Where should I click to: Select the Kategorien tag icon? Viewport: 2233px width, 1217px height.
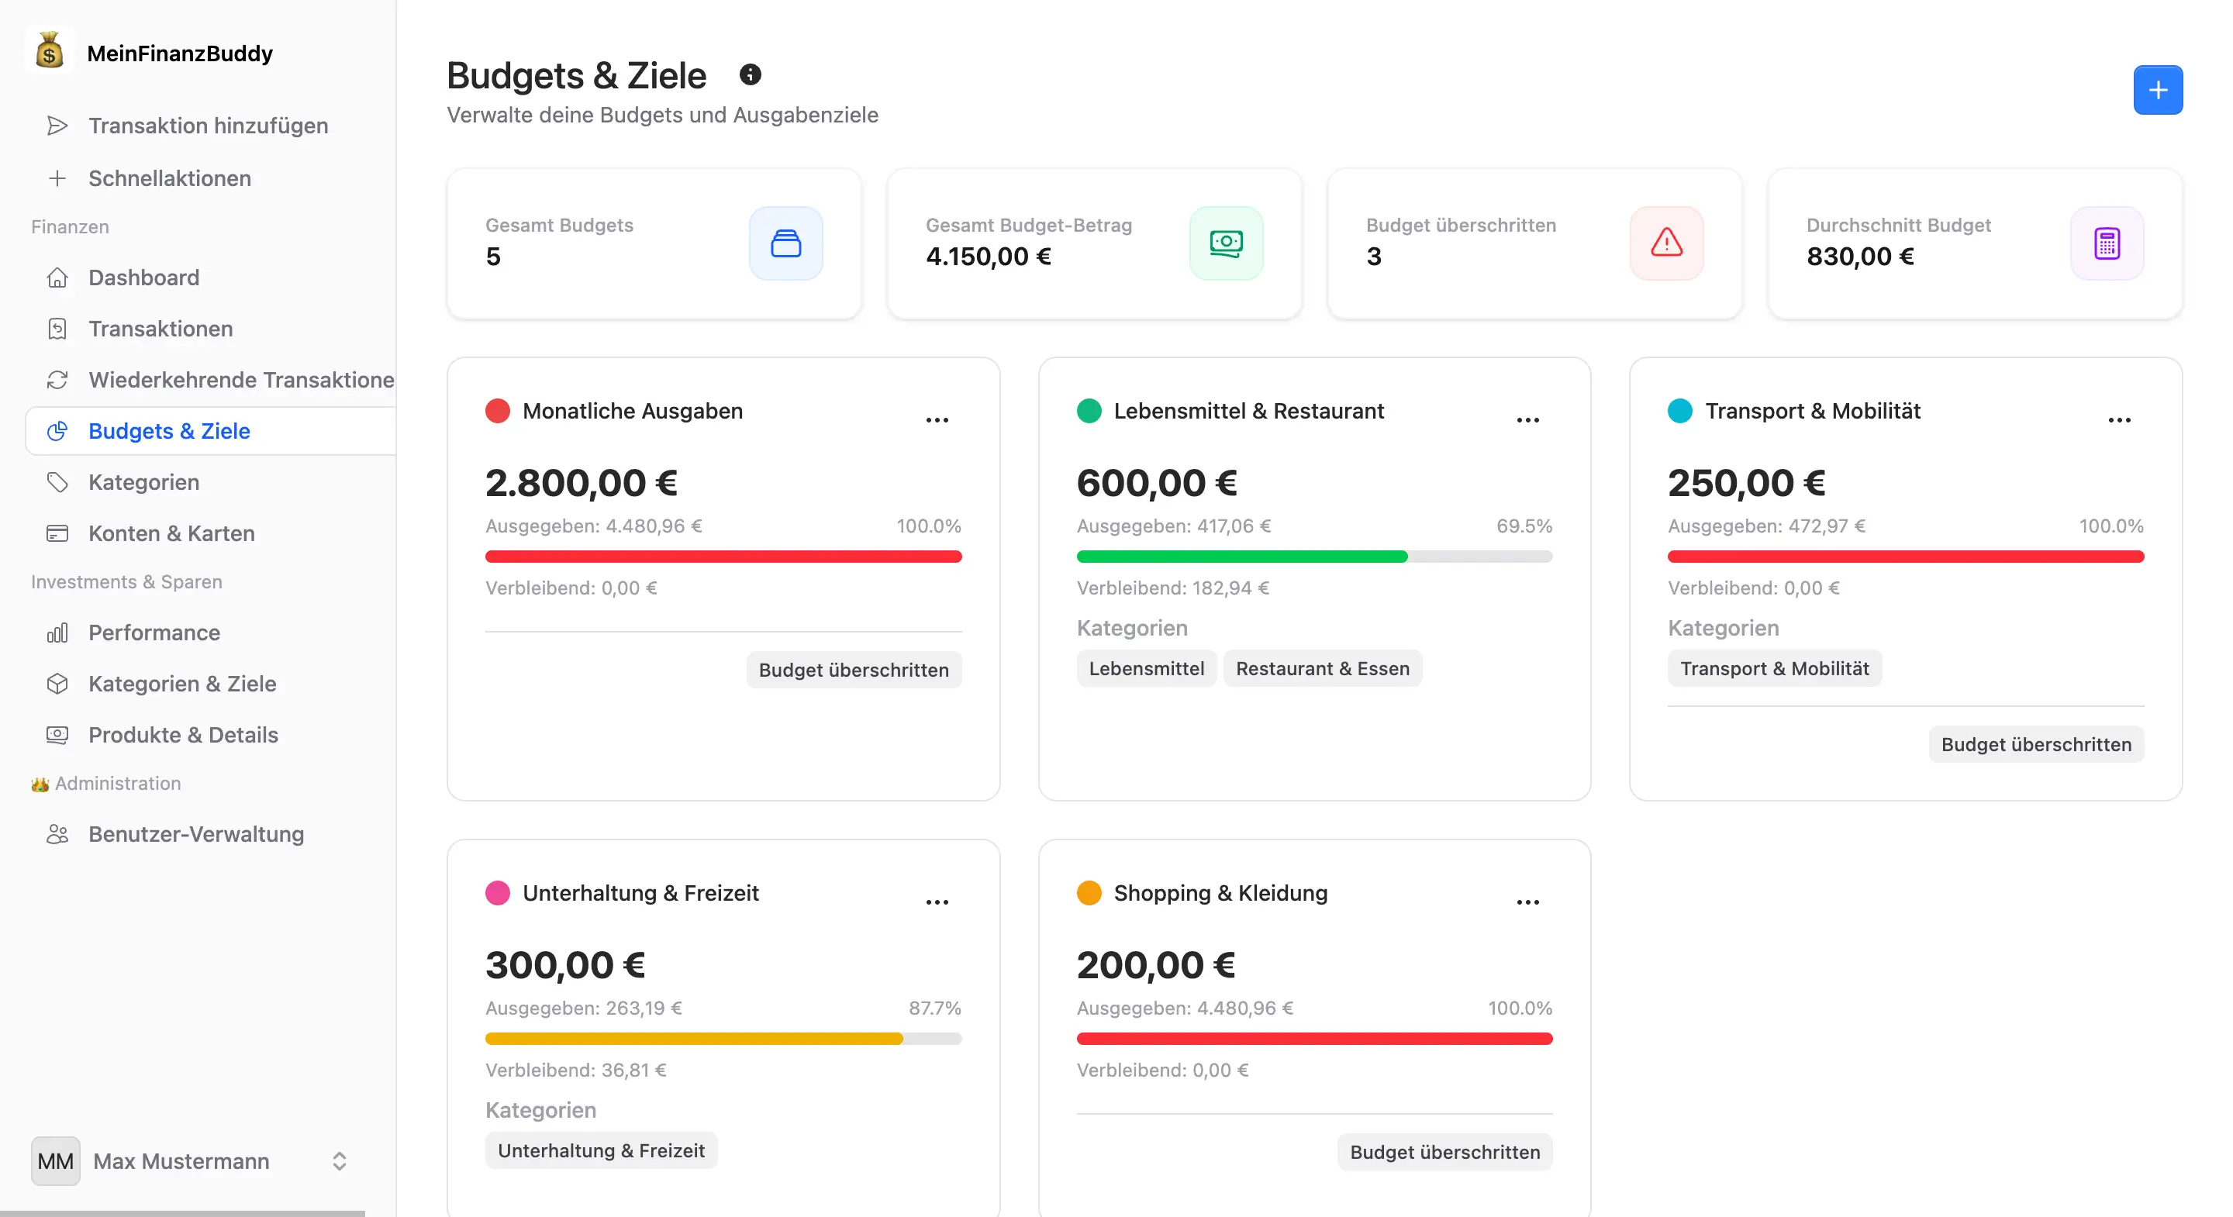click(x=57, y=482)
